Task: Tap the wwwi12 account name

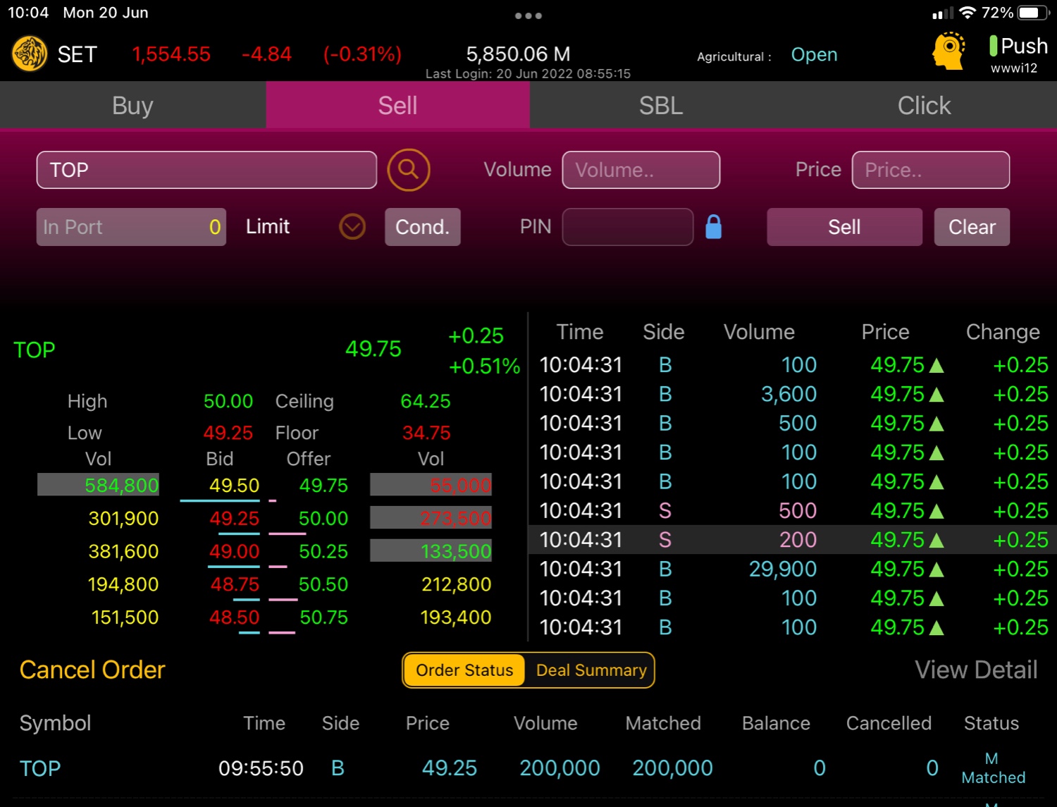Action: coord(1014,68)
